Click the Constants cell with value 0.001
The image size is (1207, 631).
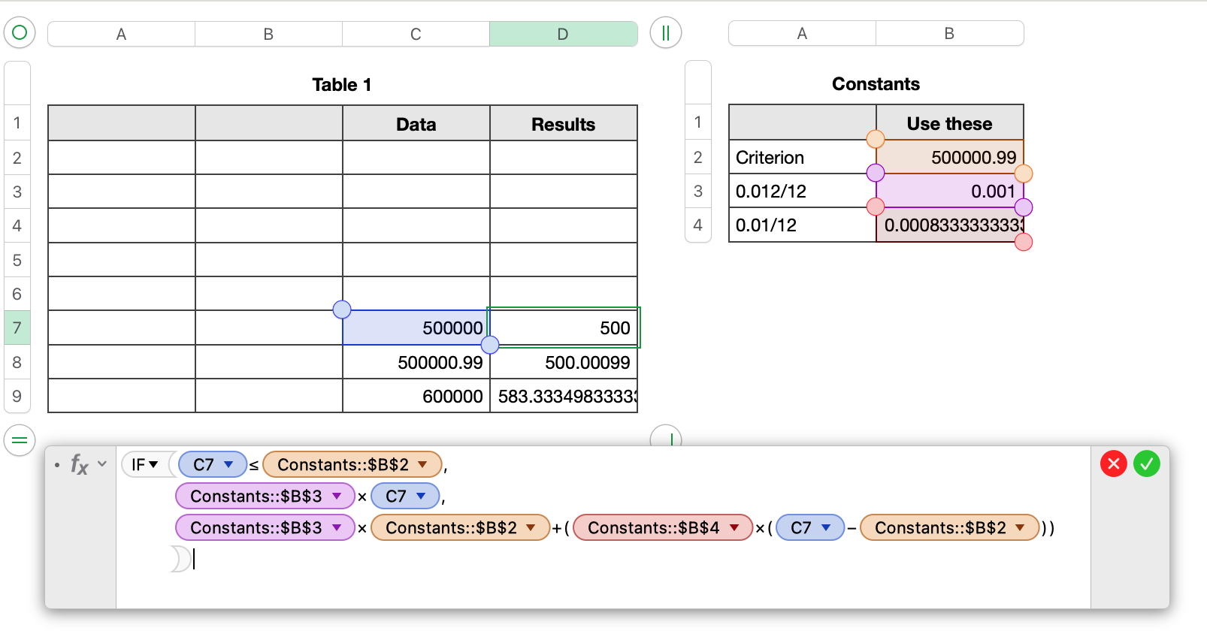point(949,191)
